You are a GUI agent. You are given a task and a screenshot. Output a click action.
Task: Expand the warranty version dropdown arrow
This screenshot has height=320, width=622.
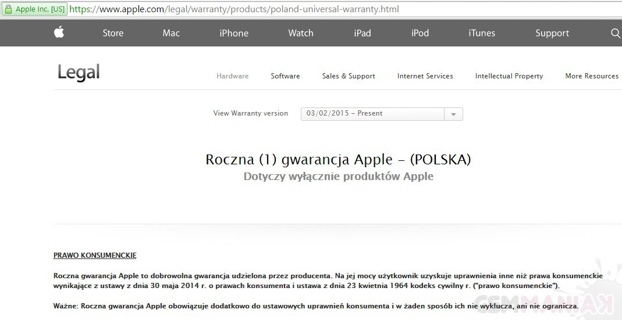coord(453,114)
